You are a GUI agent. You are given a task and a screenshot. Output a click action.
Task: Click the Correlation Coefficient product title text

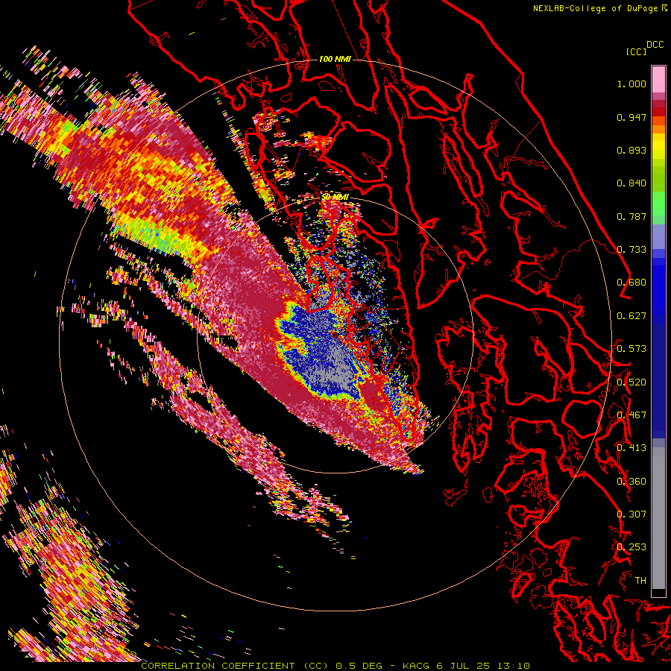pos(235,666)
